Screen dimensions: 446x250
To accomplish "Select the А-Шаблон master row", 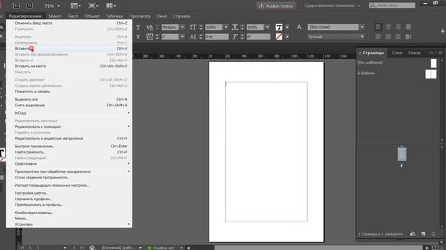I will (x=397, y=74).
